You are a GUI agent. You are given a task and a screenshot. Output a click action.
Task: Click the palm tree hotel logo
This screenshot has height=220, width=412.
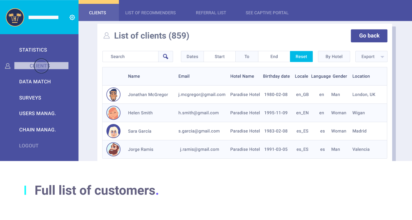[x=15, y=17]
